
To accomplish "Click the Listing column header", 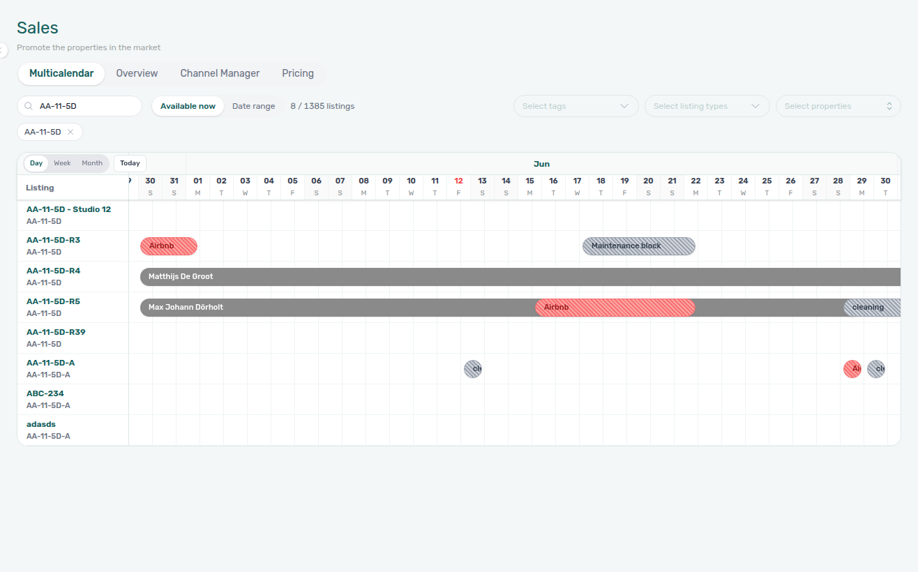I will point(40,188).
